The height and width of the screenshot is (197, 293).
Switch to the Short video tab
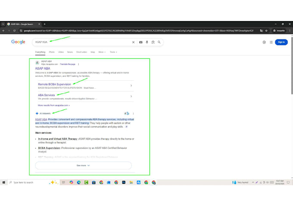pyautogui.click(x=81, y=52)
